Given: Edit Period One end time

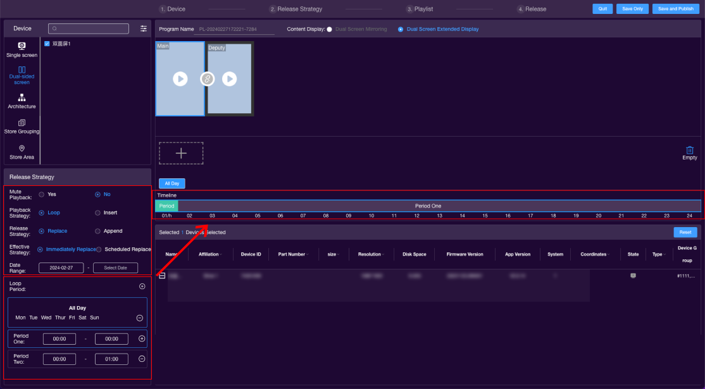Looking at the screenshot, I should point(111,338).
